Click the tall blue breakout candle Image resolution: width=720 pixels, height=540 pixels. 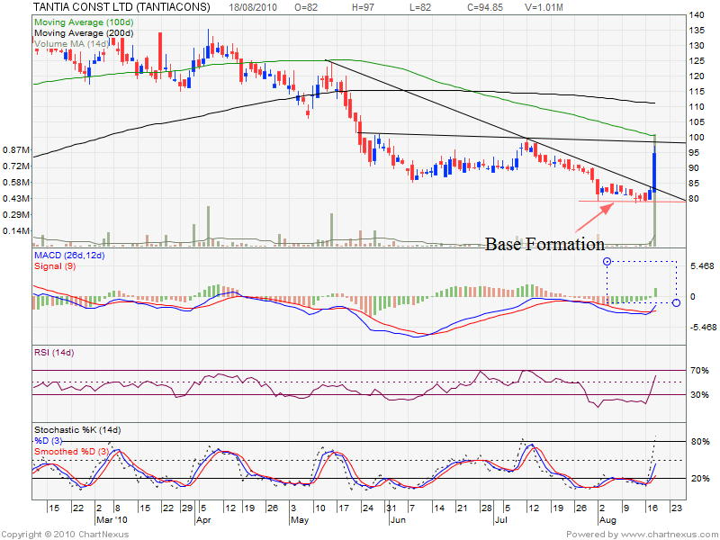[x=654, y=171]
